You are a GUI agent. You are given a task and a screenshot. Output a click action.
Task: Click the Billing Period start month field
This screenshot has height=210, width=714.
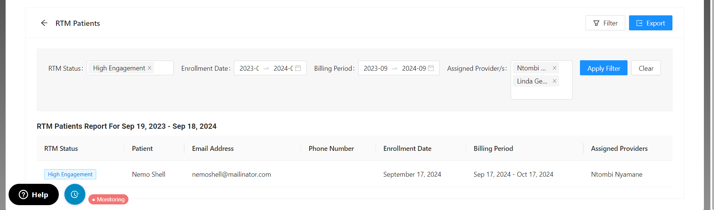click(x=376, y=68)
